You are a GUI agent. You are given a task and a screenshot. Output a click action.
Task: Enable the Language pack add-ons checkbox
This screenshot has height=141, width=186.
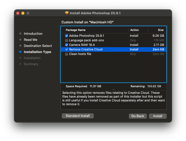point(67,40)
